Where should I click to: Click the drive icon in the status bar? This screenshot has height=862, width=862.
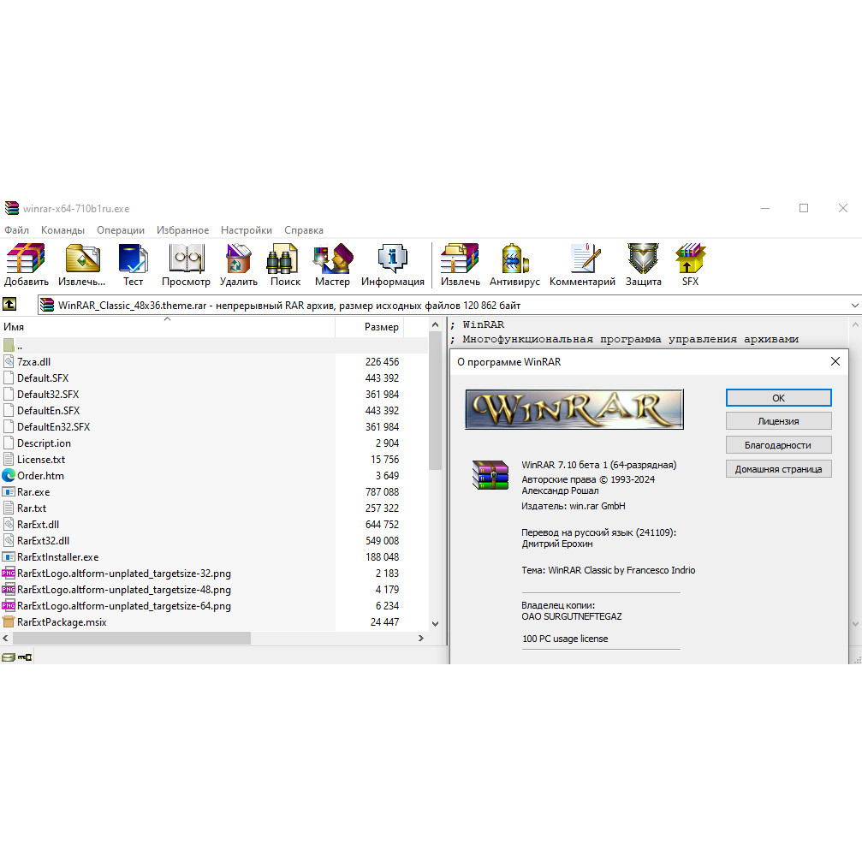click(x=8, y=657)
